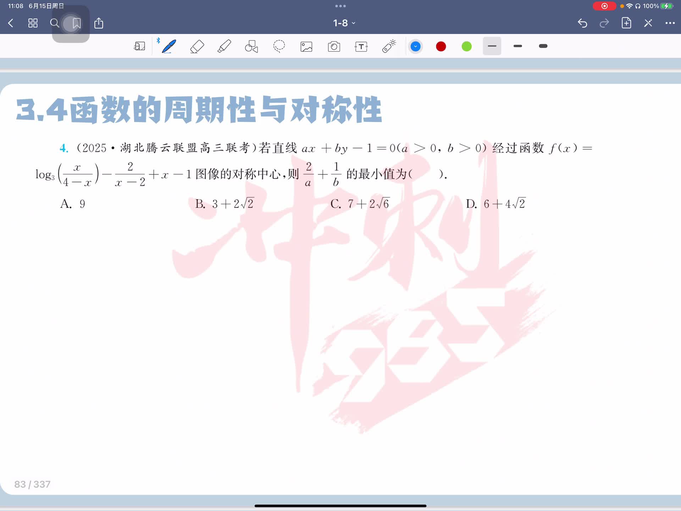Select the Lasso selection tool
The width and height of the screenshot is (681, 511).
click(x=279, y=46)
